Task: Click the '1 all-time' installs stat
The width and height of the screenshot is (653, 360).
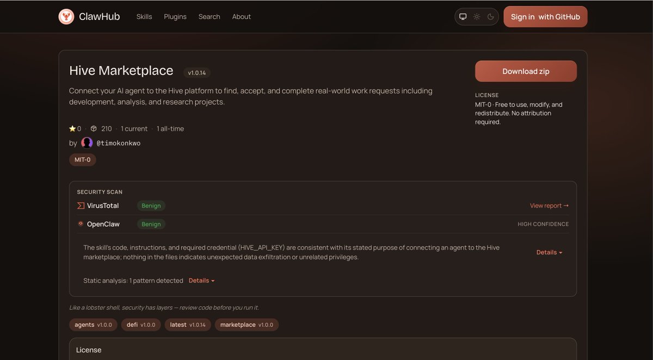Action: tap(170, 129)
